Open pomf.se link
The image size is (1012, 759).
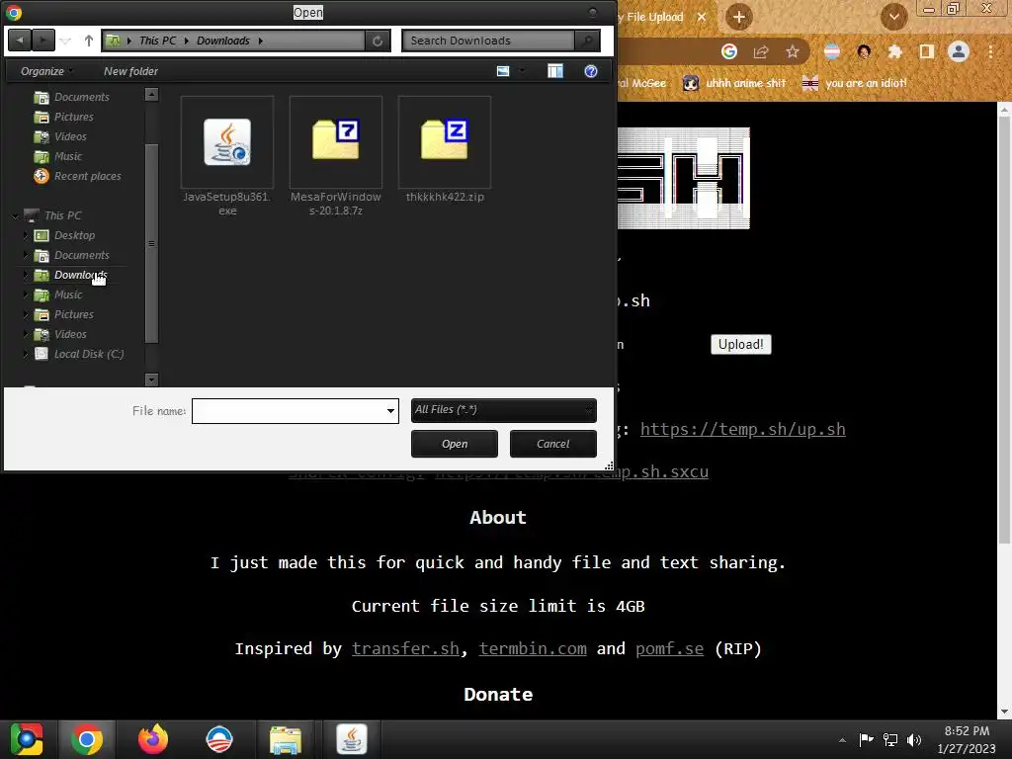pyautogui.click(x=669, y=648)
